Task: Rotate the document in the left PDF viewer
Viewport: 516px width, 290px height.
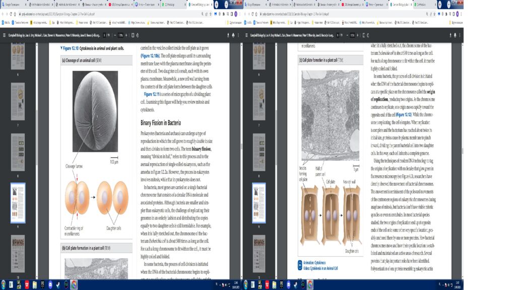Action: (x=139, y=36)
